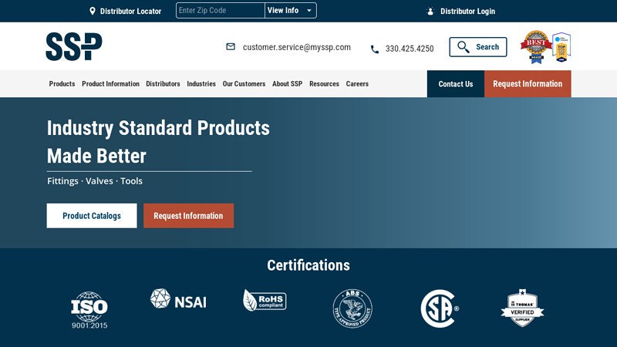Open the View Info dropdown
The image size is (617, 347).
click(290, 11)
